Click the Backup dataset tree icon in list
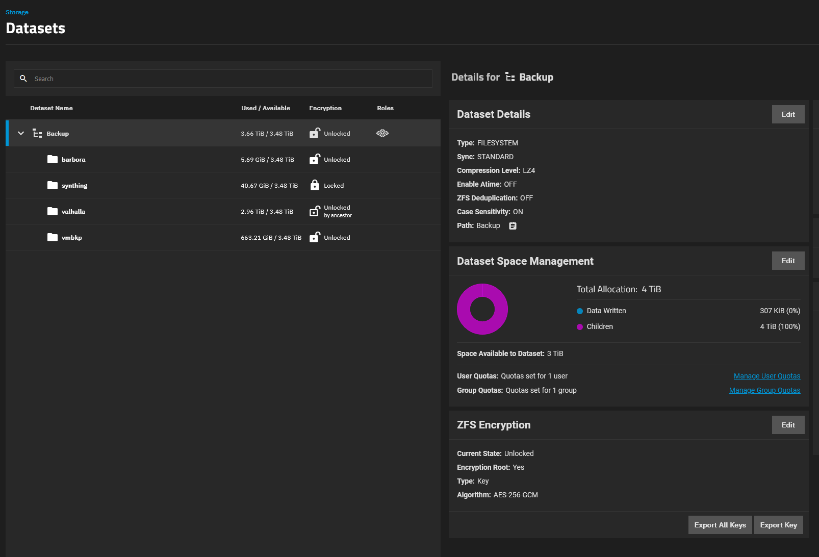The width and height of the screenshot is (819, 557). 37,134
